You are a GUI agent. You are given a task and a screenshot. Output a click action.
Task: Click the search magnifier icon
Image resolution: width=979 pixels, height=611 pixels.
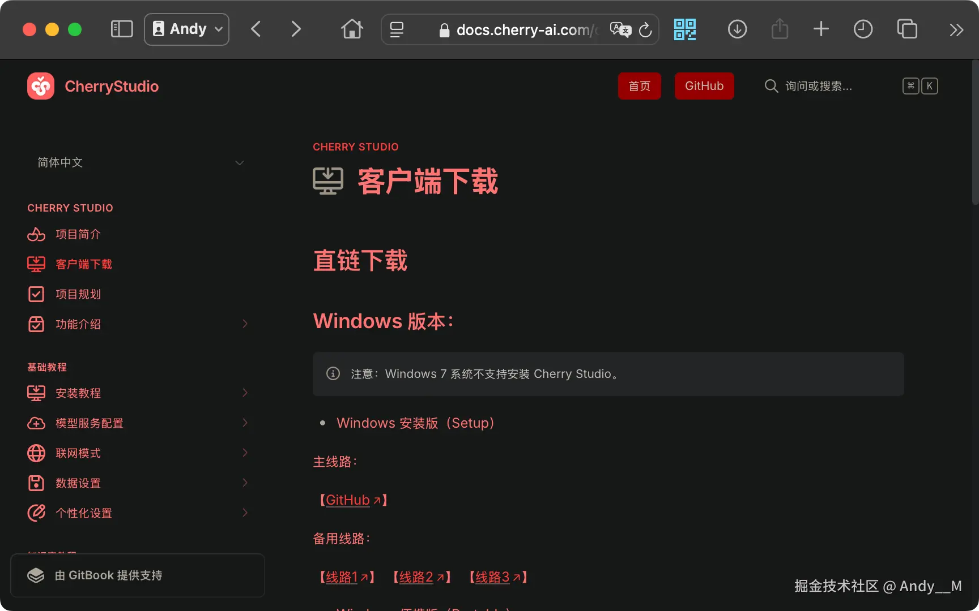coord(771,86)
